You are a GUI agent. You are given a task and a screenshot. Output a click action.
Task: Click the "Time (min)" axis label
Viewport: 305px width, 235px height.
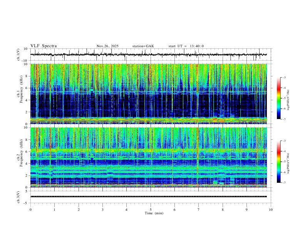154,213
